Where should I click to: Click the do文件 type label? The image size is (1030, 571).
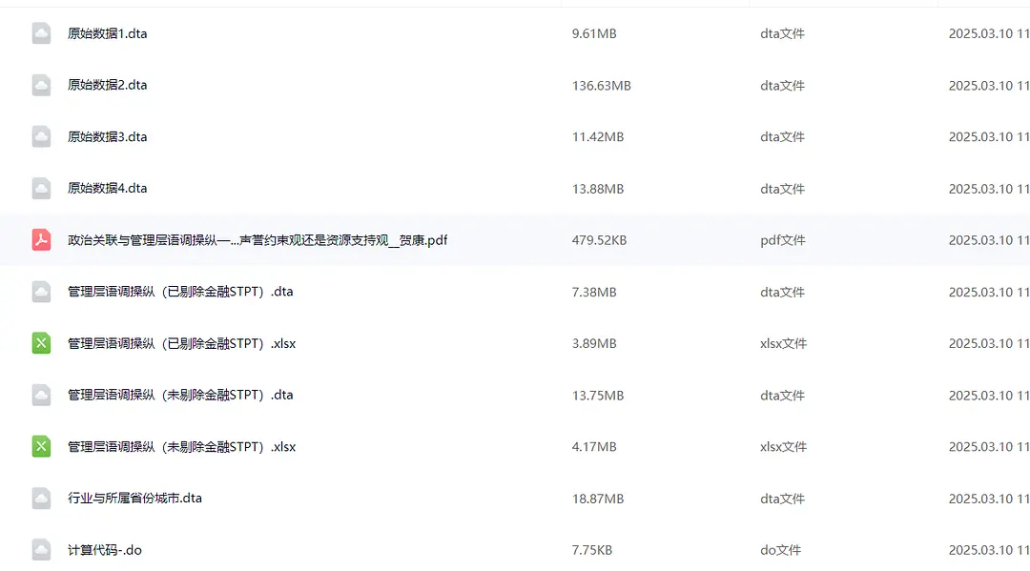(x=780, y=550)
